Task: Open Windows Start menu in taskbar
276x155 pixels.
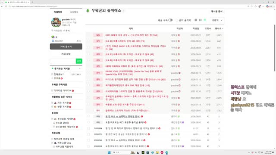Action: [109, 152]
